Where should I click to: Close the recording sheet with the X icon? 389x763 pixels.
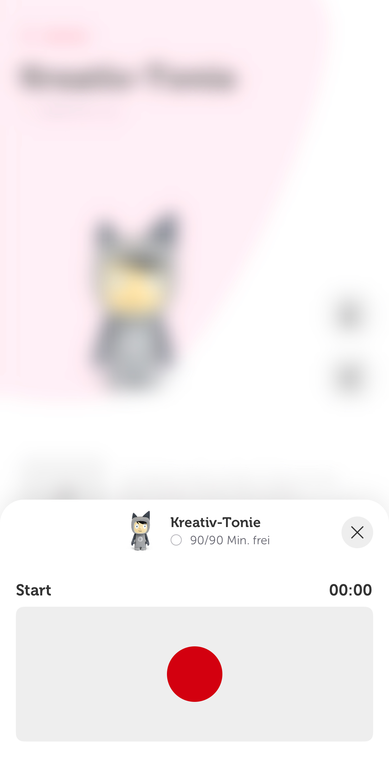[x=357, y=532]
